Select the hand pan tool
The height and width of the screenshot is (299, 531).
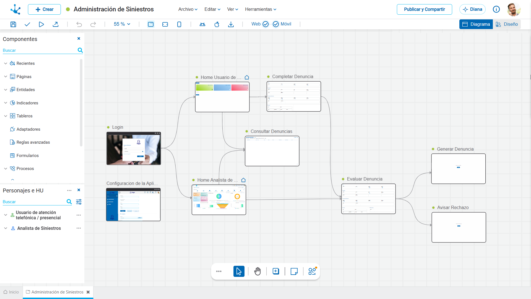[257, 271]
